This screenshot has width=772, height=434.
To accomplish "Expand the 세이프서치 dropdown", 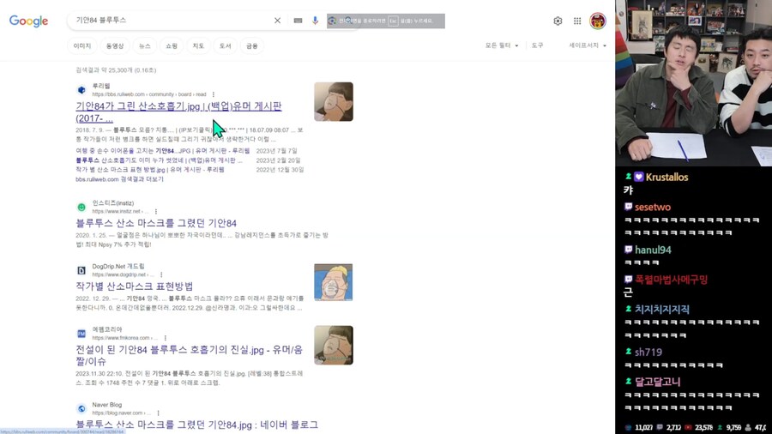I will (x=588, y=45).
